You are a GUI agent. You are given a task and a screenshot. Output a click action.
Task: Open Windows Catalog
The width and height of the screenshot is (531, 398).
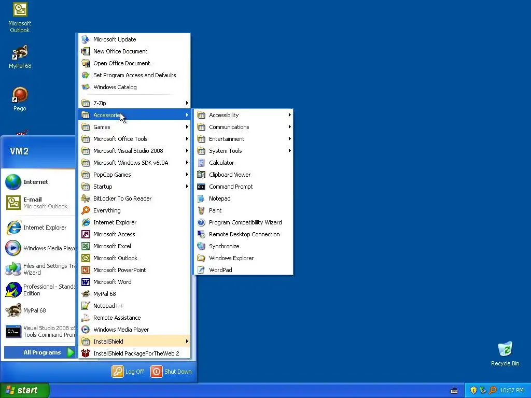pos(134,87)
